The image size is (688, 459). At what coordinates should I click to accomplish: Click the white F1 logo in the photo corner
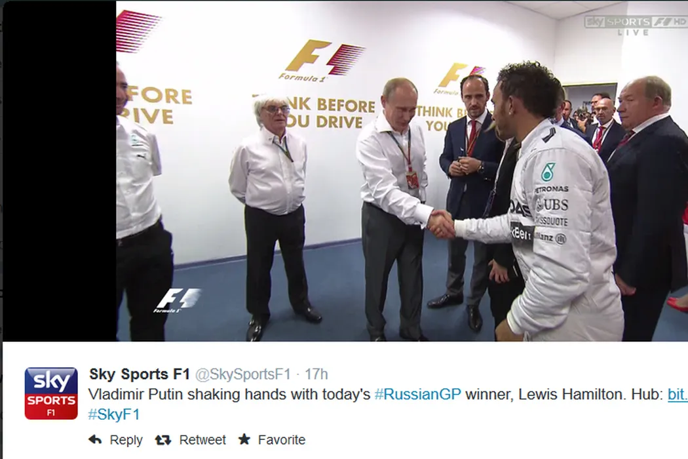point(178,300)
